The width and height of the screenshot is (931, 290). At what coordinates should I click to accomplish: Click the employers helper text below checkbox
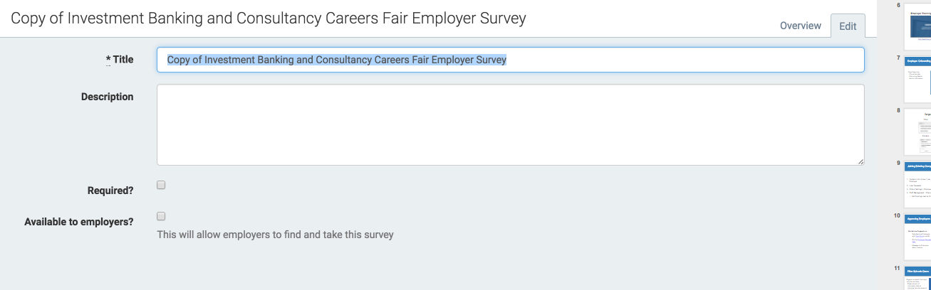(x=275, y=234)
